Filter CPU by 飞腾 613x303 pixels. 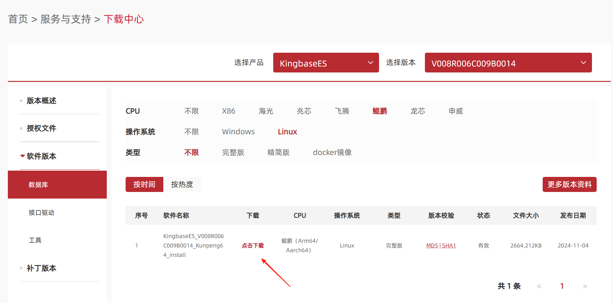(342, 111)
